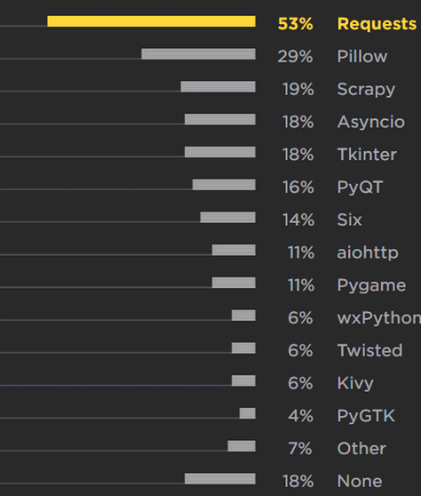Click the 53% value
Screen dimensions: 421x496
tap(295, 24)
